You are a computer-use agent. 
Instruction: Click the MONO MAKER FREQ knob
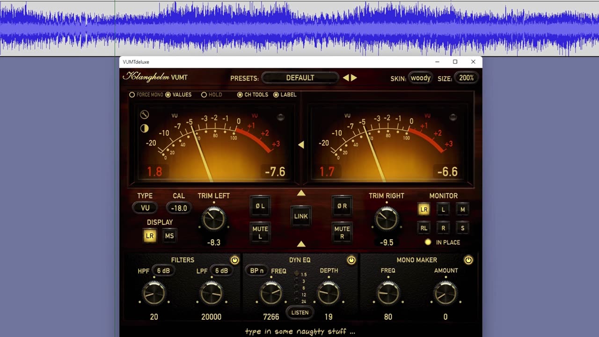pos(388,294)
